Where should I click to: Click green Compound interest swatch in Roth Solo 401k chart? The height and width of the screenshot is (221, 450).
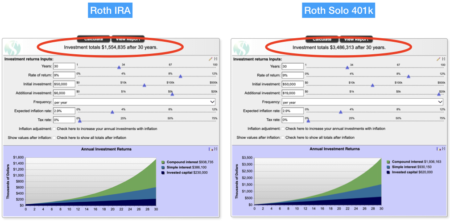tap(388, 162)
